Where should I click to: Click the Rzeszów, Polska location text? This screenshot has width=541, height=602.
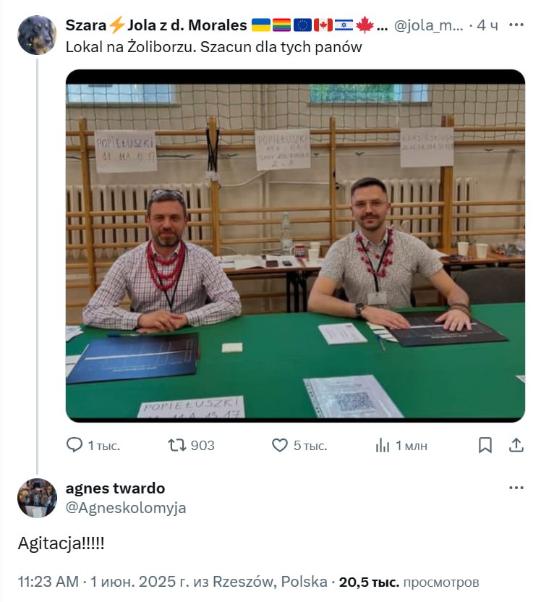click(x=270, y=582)
